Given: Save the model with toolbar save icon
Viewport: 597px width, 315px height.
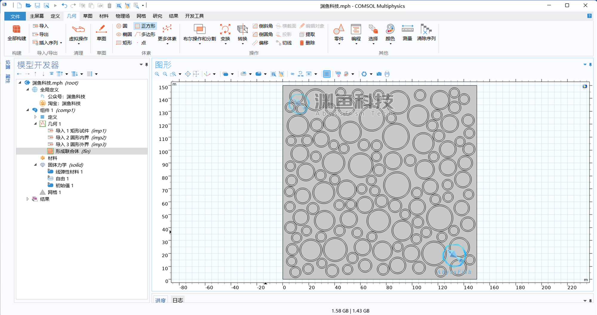Looking at the screenshot, I should pos(37,5).
